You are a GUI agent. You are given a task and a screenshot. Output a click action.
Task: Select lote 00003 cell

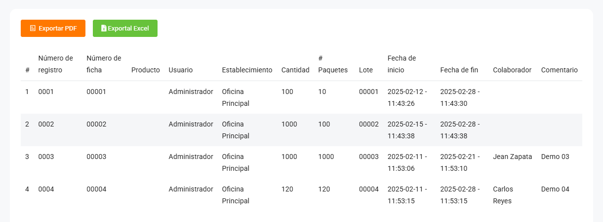[x=369, y=157]
